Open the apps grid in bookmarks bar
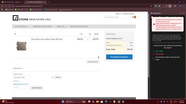 (x=2, y=10)
